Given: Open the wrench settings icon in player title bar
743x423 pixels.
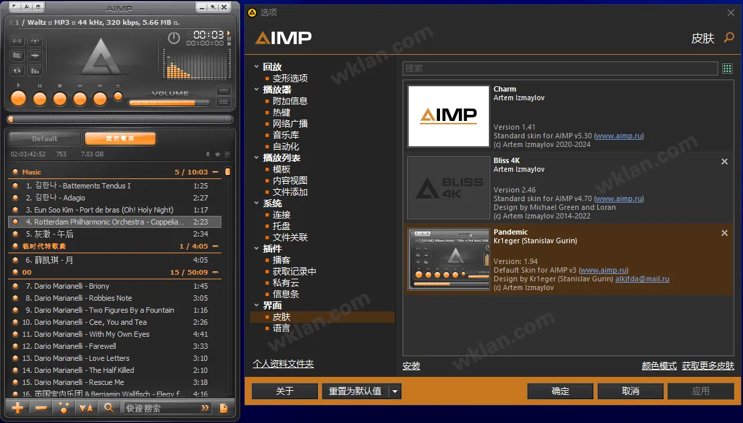Looking at the screenshot, I should (27, 7).
